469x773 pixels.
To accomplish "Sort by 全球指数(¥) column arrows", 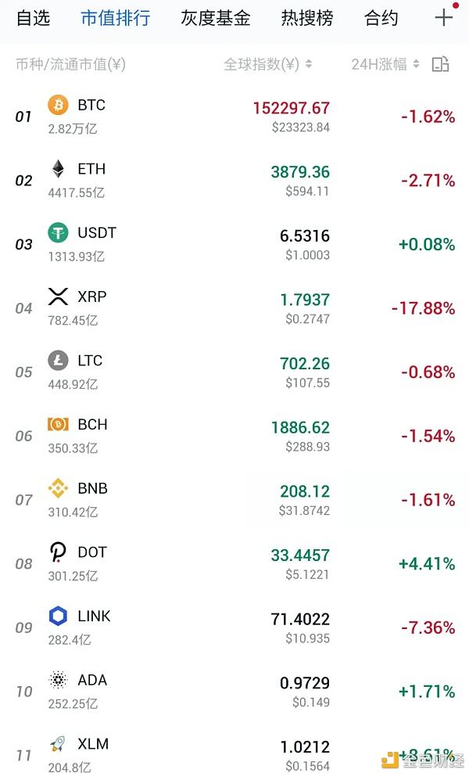I will [309, 64].
